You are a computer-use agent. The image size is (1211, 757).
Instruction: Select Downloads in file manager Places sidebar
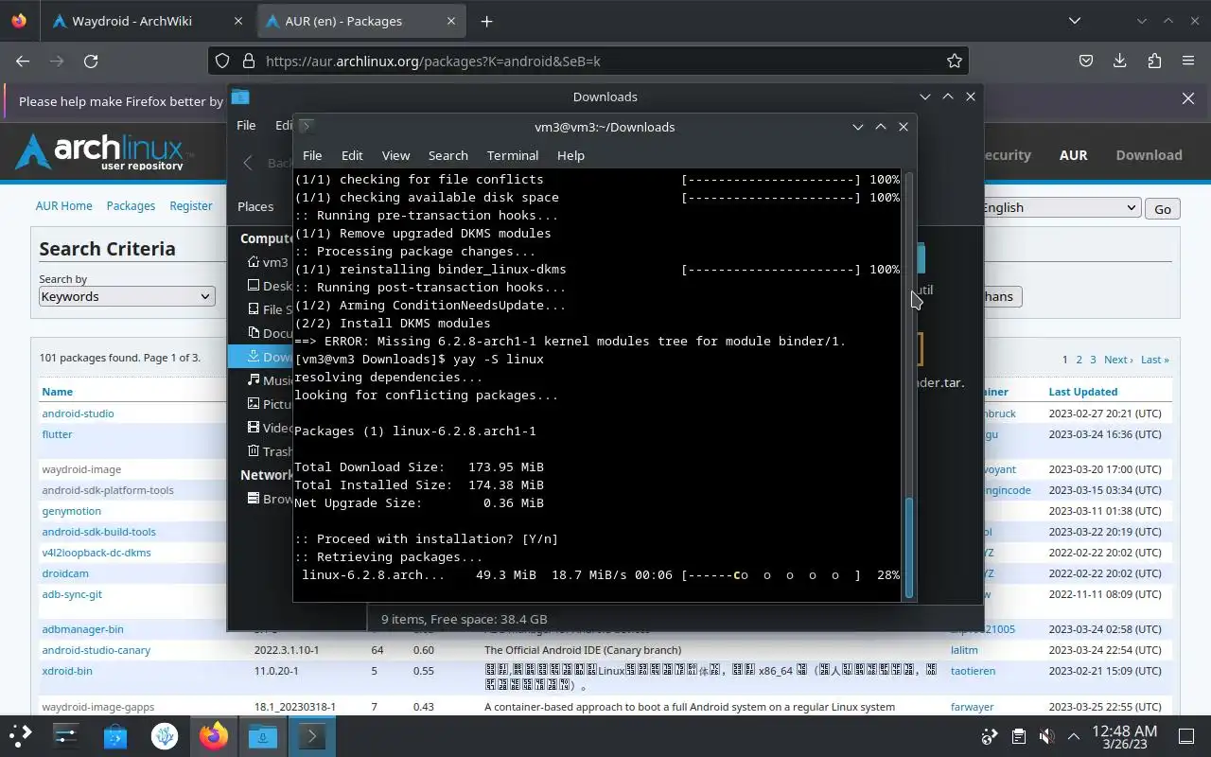(x=261, y=357)
